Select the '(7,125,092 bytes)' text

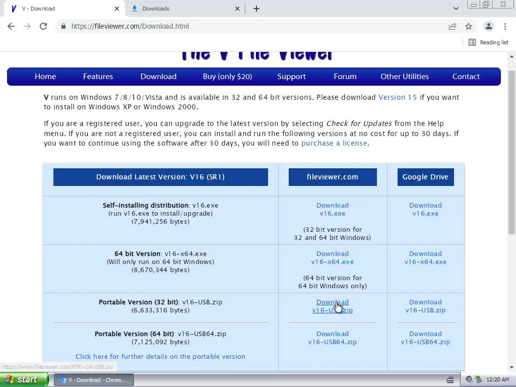coord(160,342)
